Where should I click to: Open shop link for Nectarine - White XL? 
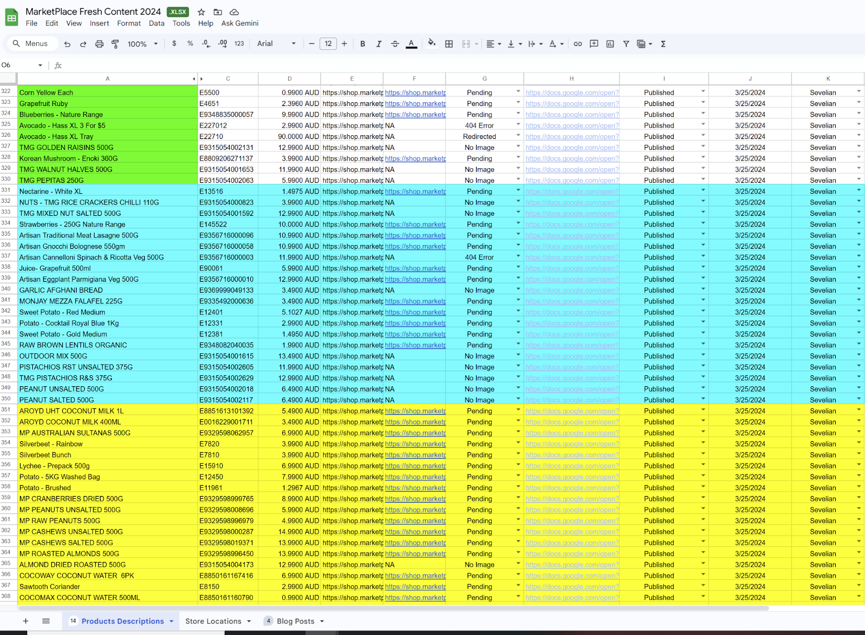tap(415, 191)
